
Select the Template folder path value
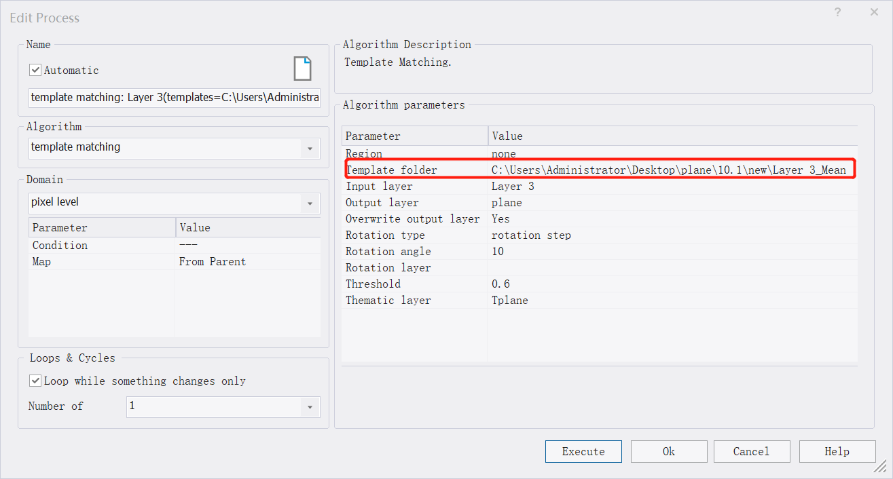coord(668,170)
